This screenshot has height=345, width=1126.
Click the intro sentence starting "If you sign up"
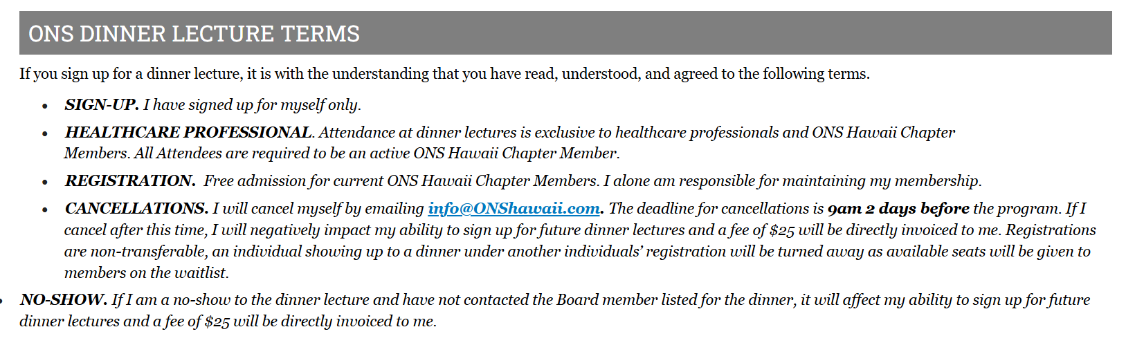(444, 74)
